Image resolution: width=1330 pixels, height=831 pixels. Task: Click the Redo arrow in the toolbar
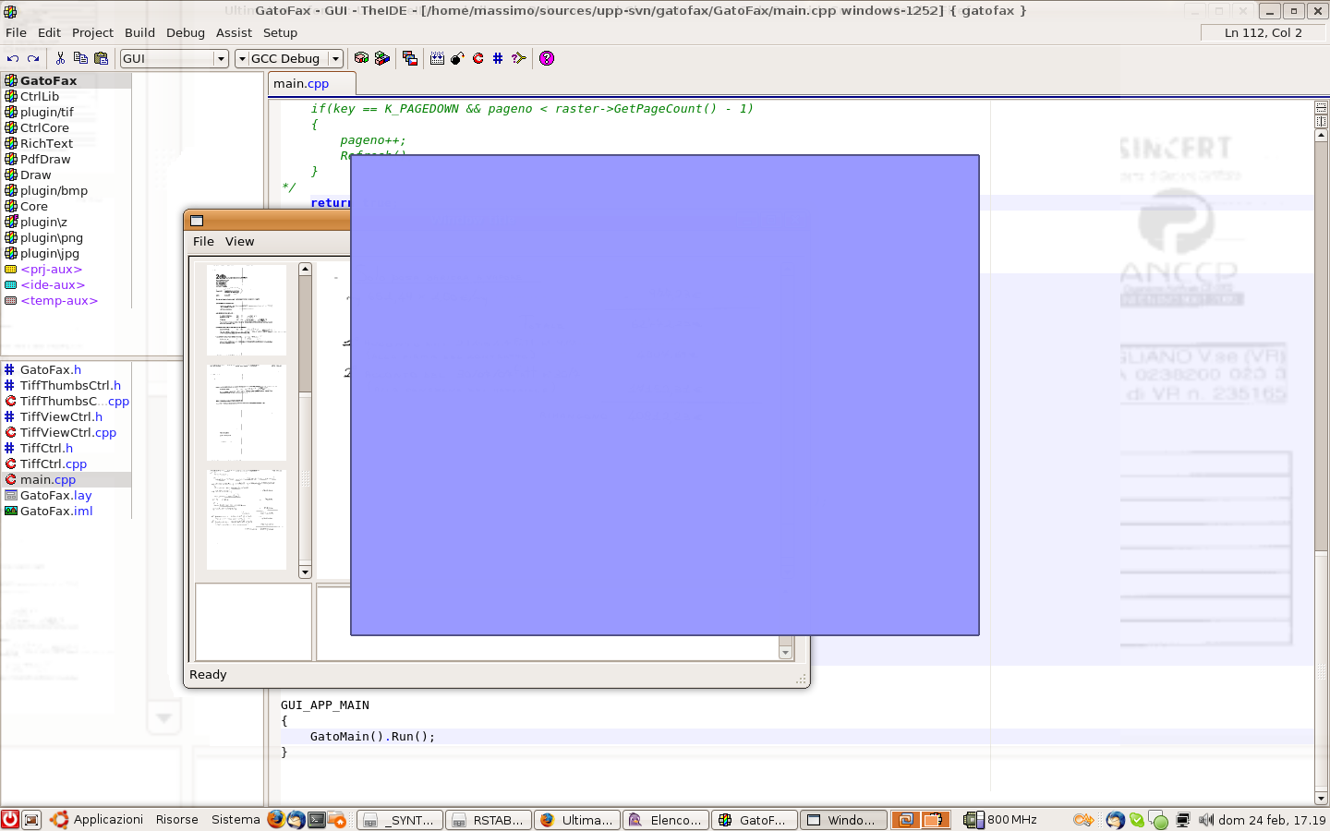point(33,58)
